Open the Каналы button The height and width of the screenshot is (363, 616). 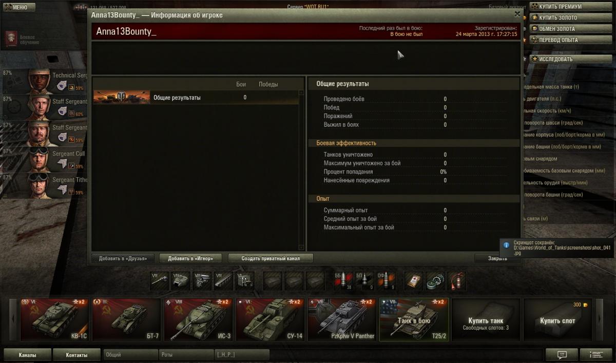tap(28, 354)
